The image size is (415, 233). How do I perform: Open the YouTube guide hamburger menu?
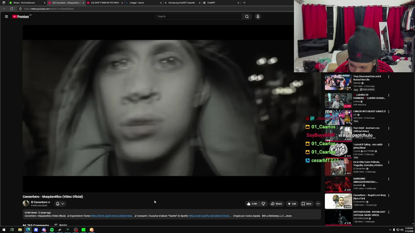(x=6, y=17)
